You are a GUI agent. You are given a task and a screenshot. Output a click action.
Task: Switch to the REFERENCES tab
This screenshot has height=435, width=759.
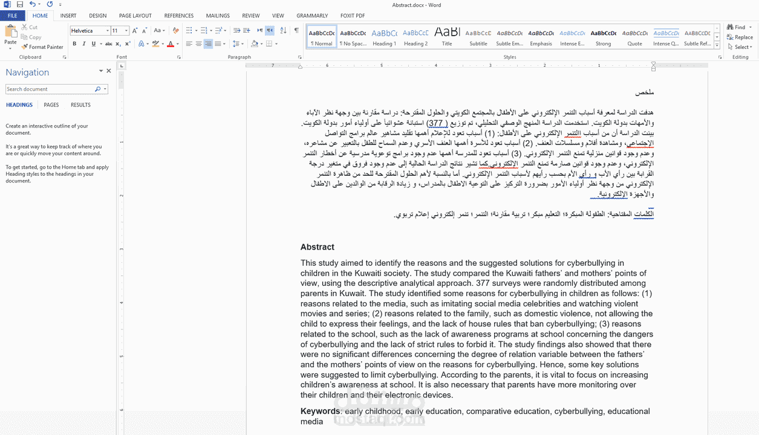(x=179, y=16)
